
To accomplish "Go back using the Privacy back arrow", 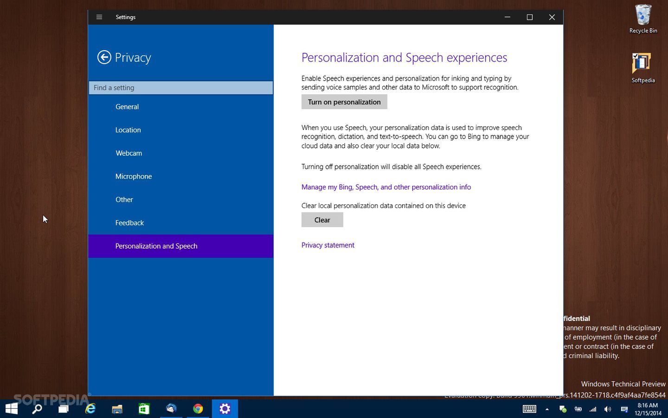I will [x=104, y=57].
